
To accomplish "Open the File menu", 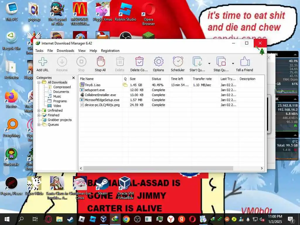I will pos(50,51).
